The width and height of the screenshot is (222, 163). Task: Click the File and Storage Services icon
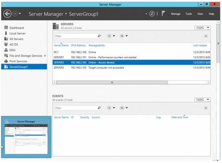click(6, 55)
